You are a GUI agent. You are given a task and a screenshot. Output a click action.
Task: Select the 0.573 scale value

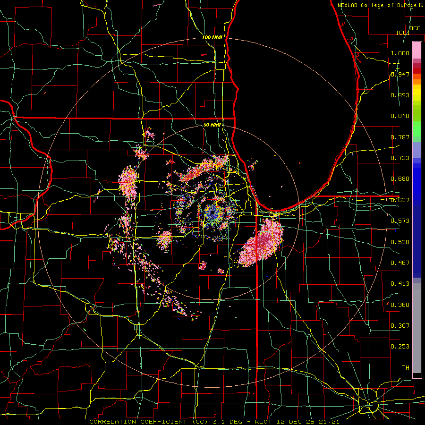tap(400, 221)
